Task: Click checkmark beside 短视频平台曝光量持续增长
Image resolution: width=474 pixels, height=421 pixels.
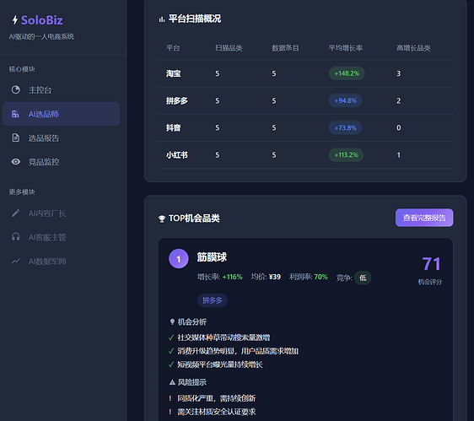Action: 171,364
